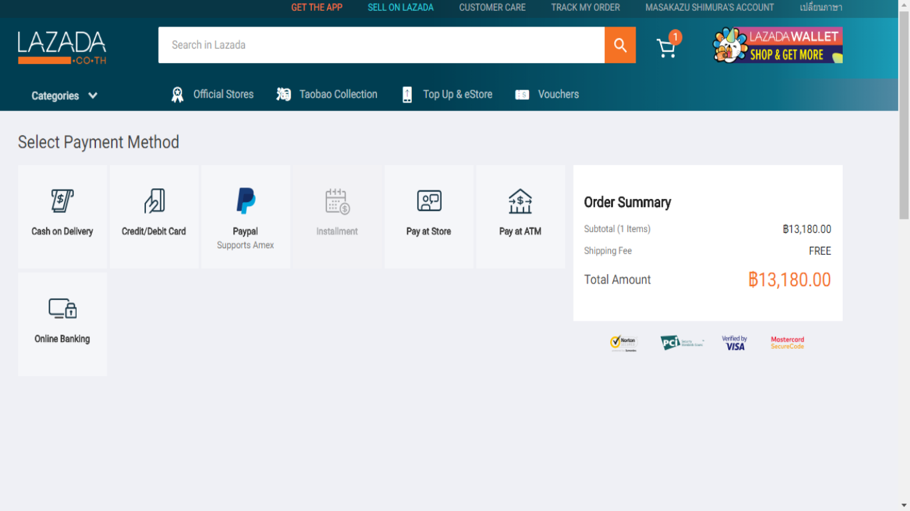Click the Supports Amex text
The image size is (910, 511).
coord(245,246)
